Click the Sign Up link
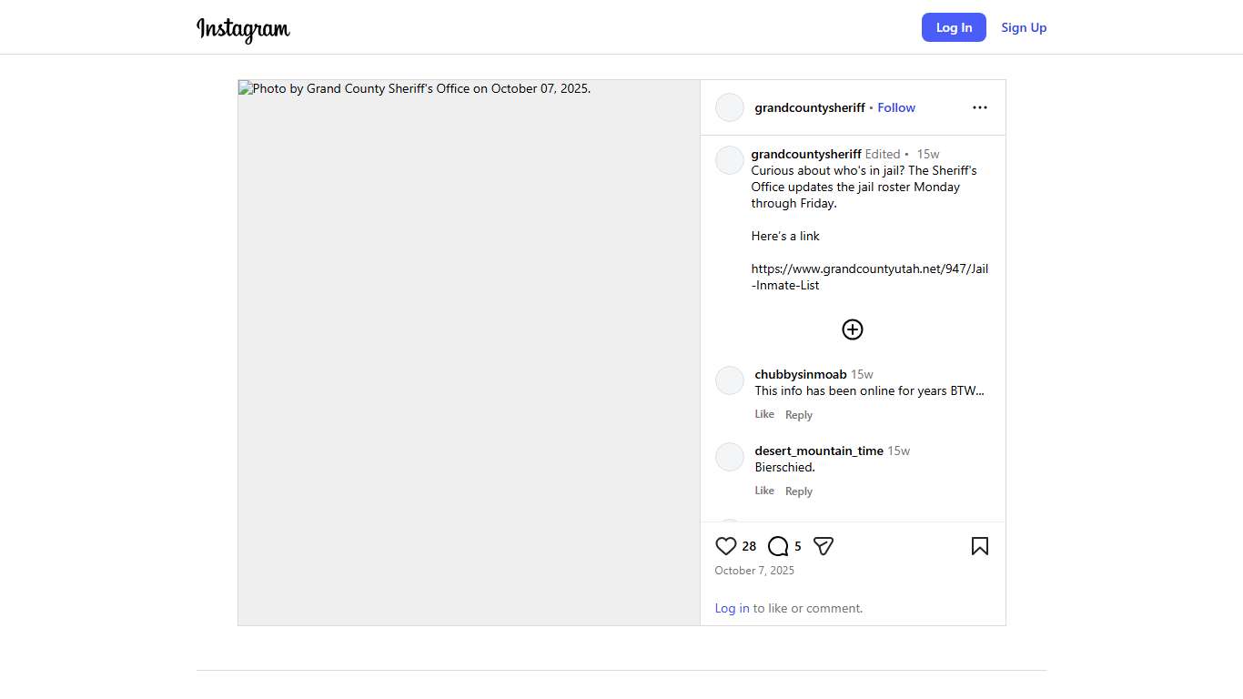Image resolution: width=1243 pixels, height=699 pixels. (x=1024, y=27)
